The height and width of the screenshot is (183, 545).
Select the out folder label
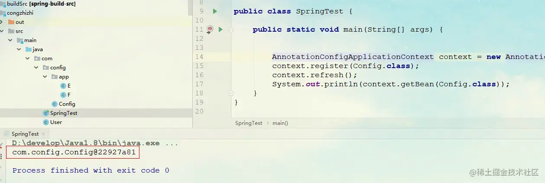pos(20,22)
